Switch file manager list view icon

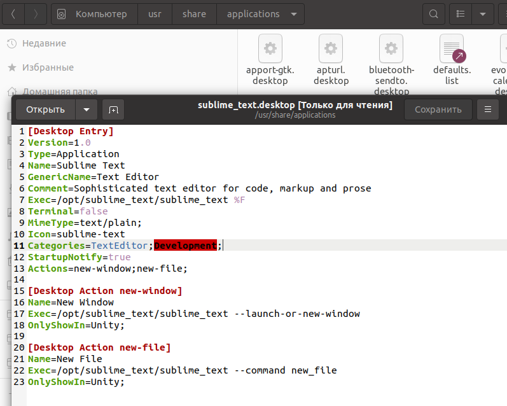pyautogui.click(x=460, y=14)
